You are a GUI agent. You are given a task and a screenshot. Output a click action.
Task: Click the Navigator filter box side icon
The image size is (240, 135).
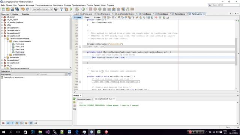point(69,74)
